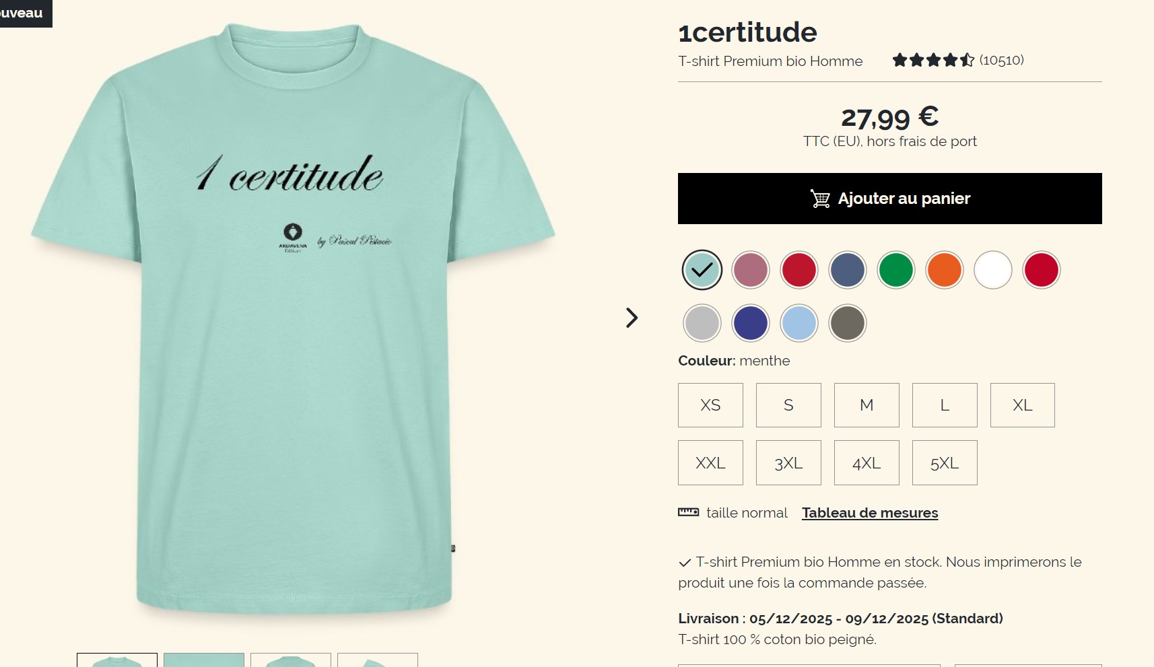The width and height of the screenshot is (1154, 667).
Task: Choose the light blue color swatch
Action: [799, 323]
